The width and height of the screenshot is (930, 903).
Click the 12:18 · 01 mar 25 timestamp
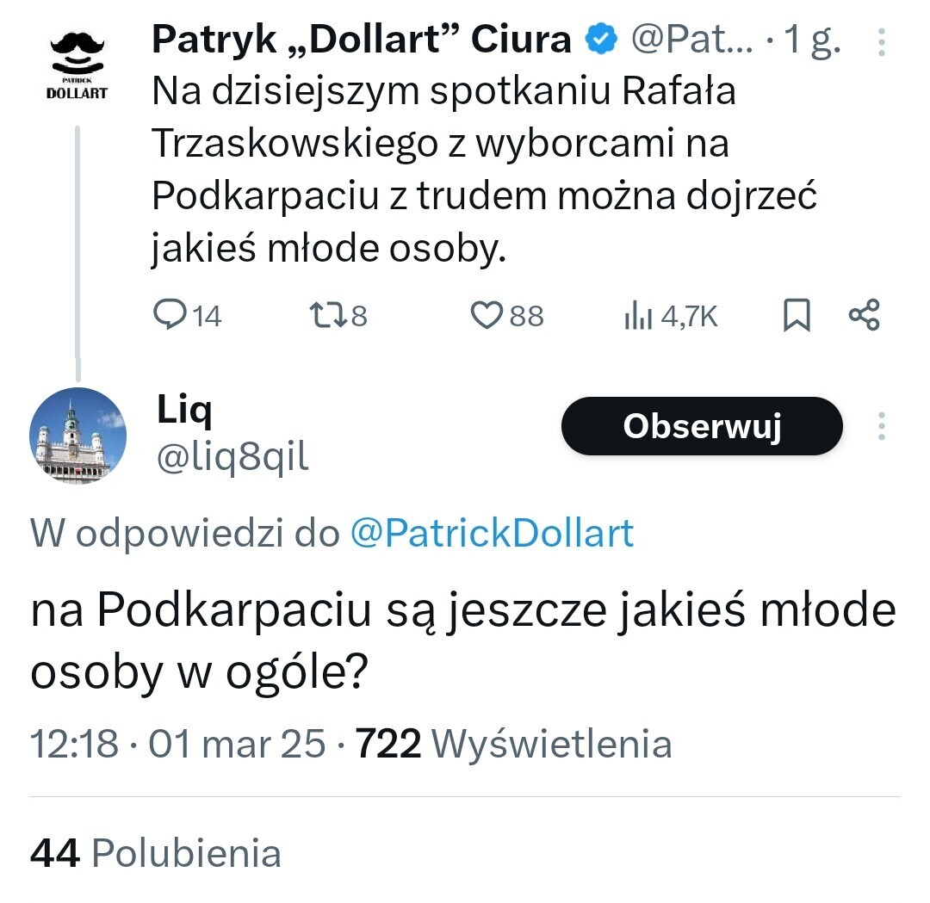click(178, 744)
